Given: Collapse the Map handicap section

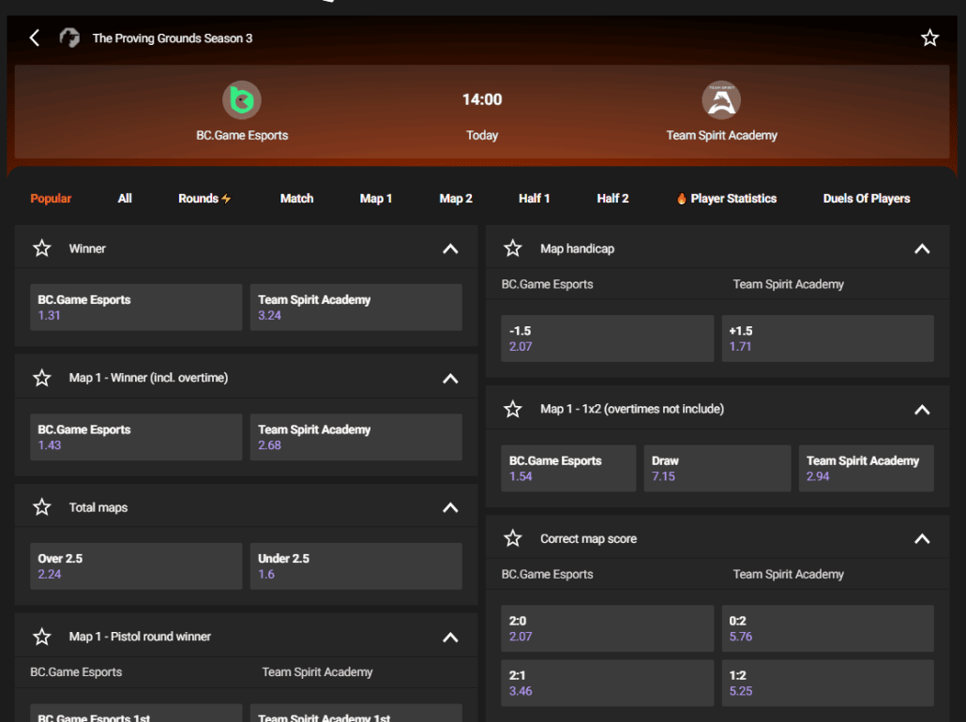Looking at the screenshot, I should click(922, 248).
